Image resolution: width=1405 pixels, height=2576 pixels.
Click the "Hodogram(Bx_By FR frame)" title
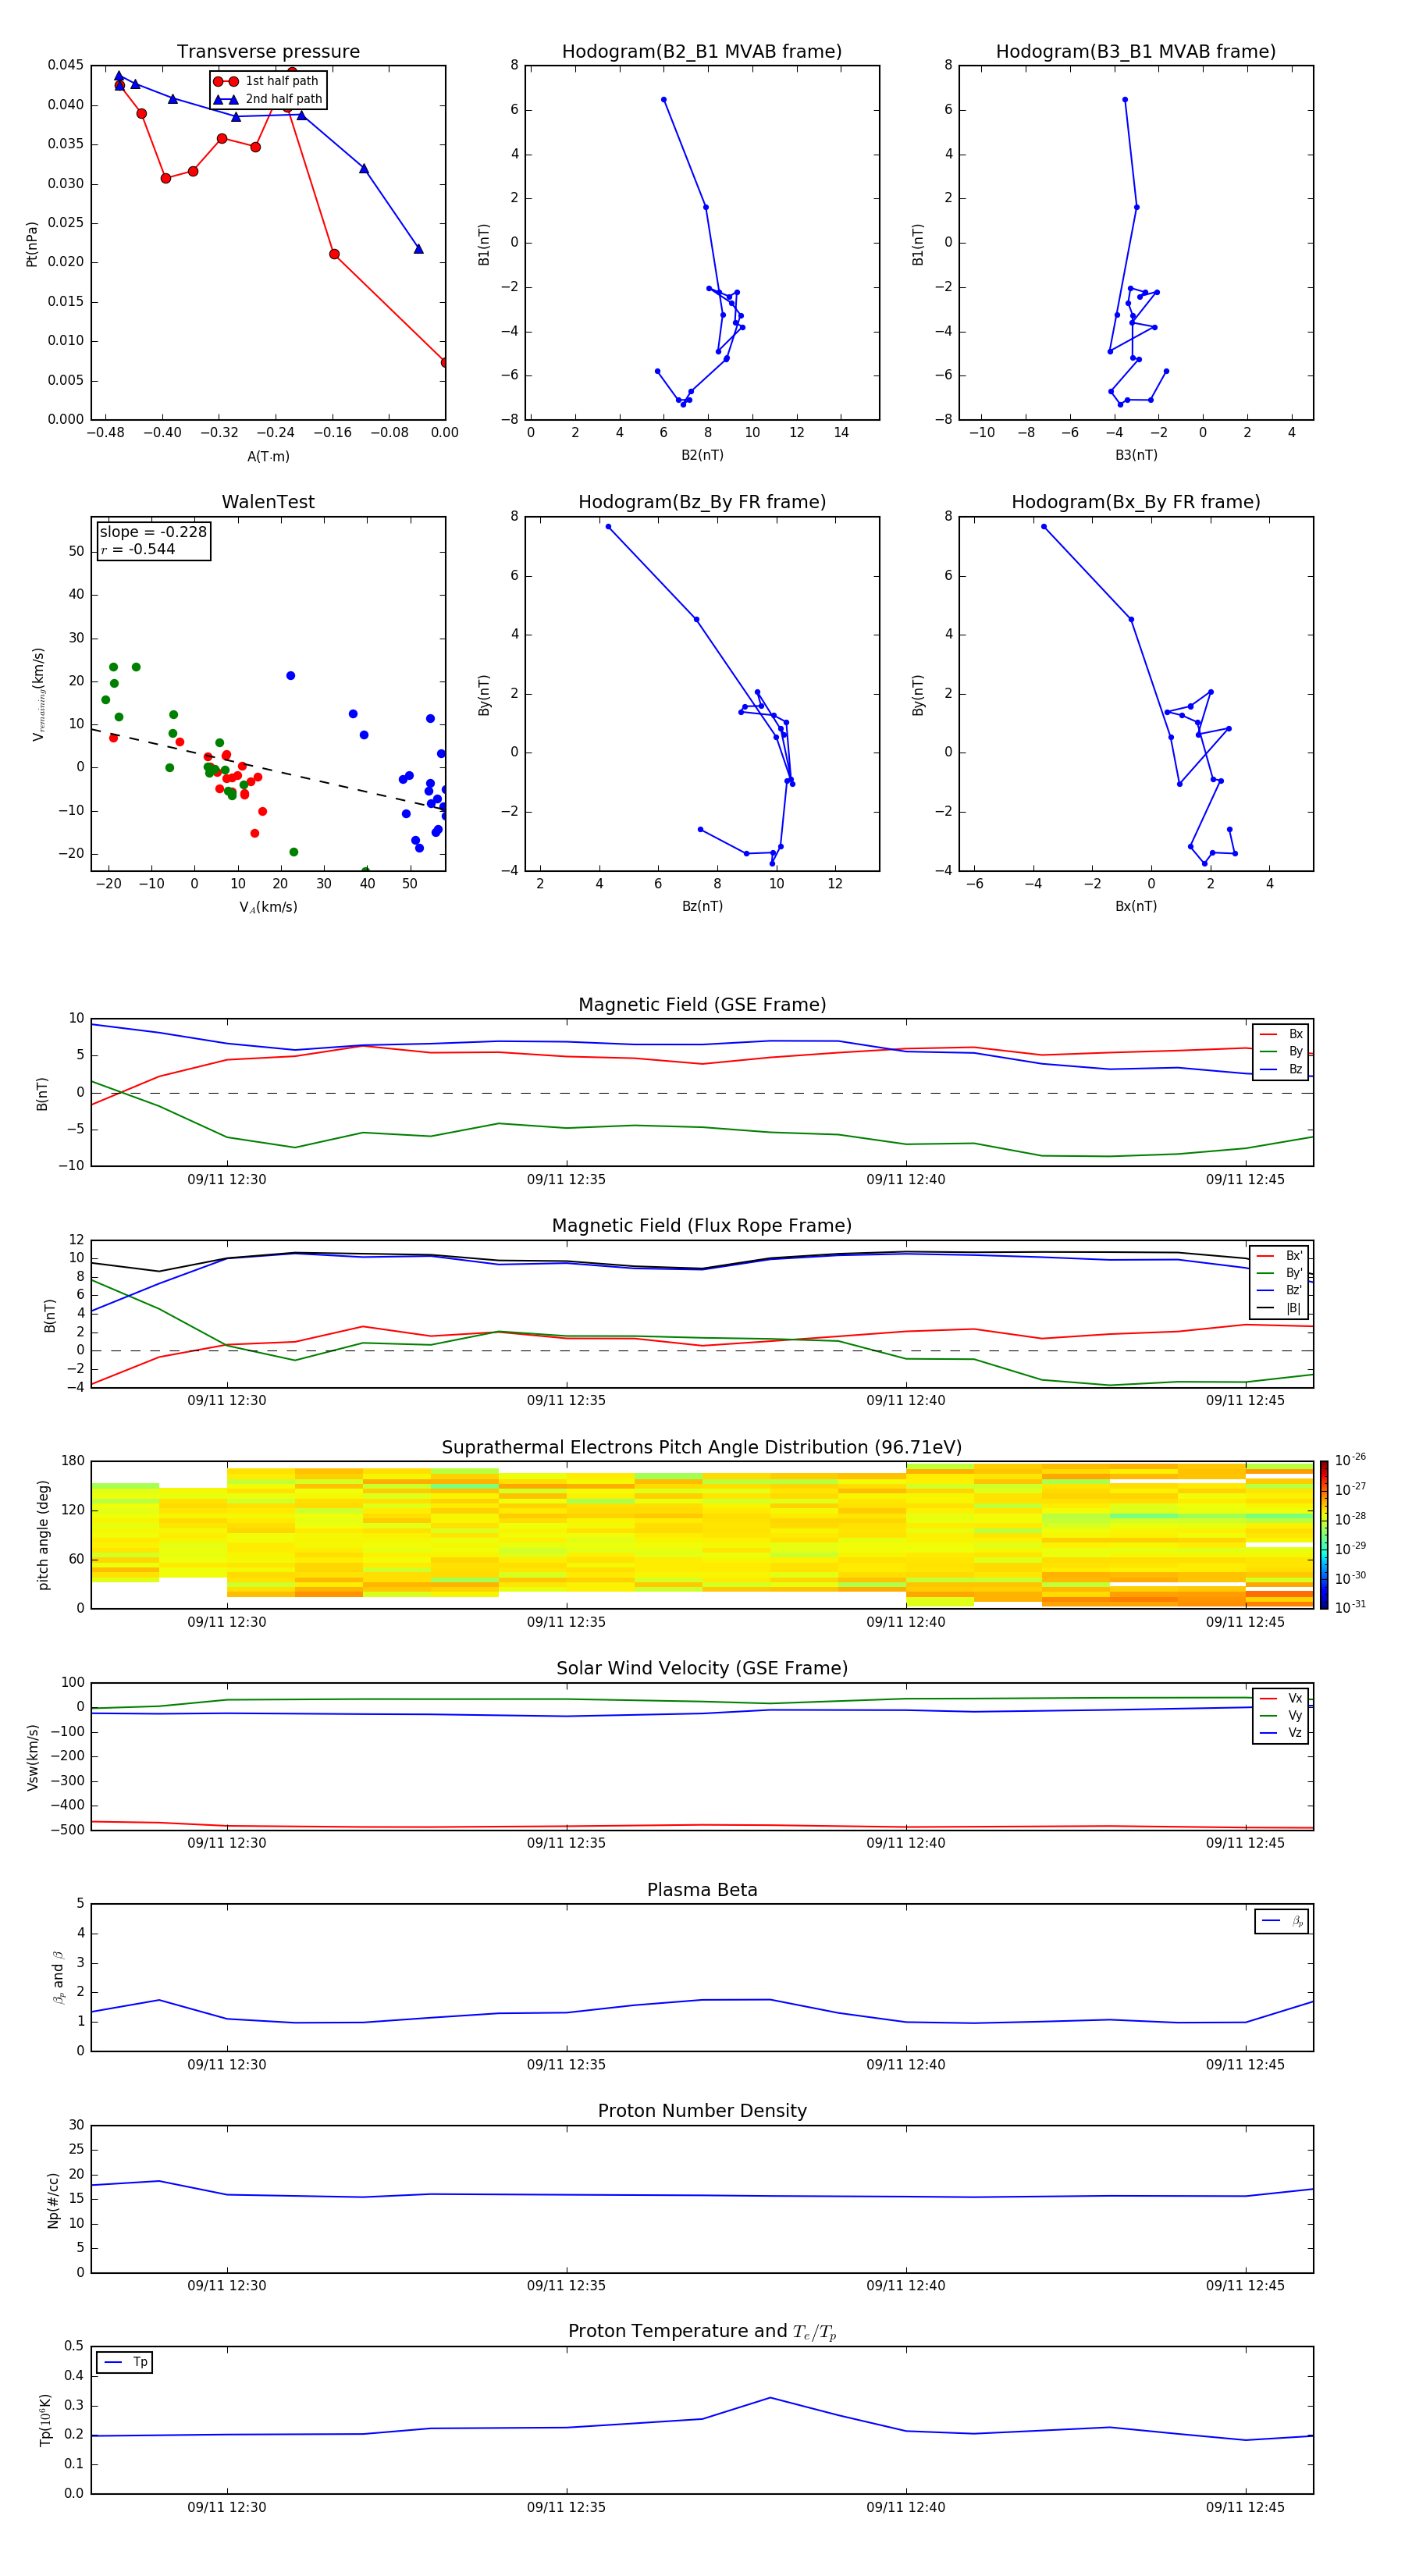tap(1135, 502)
